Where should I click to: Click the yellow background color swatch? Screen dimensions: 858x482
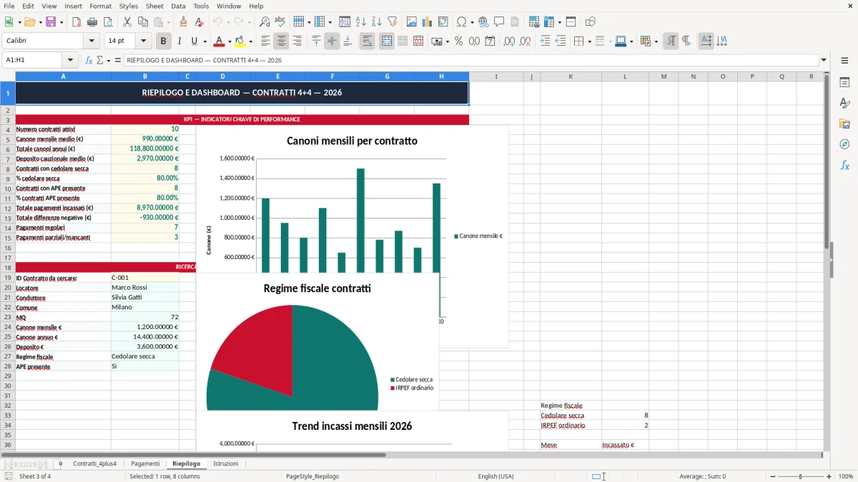tap(240, 41)
